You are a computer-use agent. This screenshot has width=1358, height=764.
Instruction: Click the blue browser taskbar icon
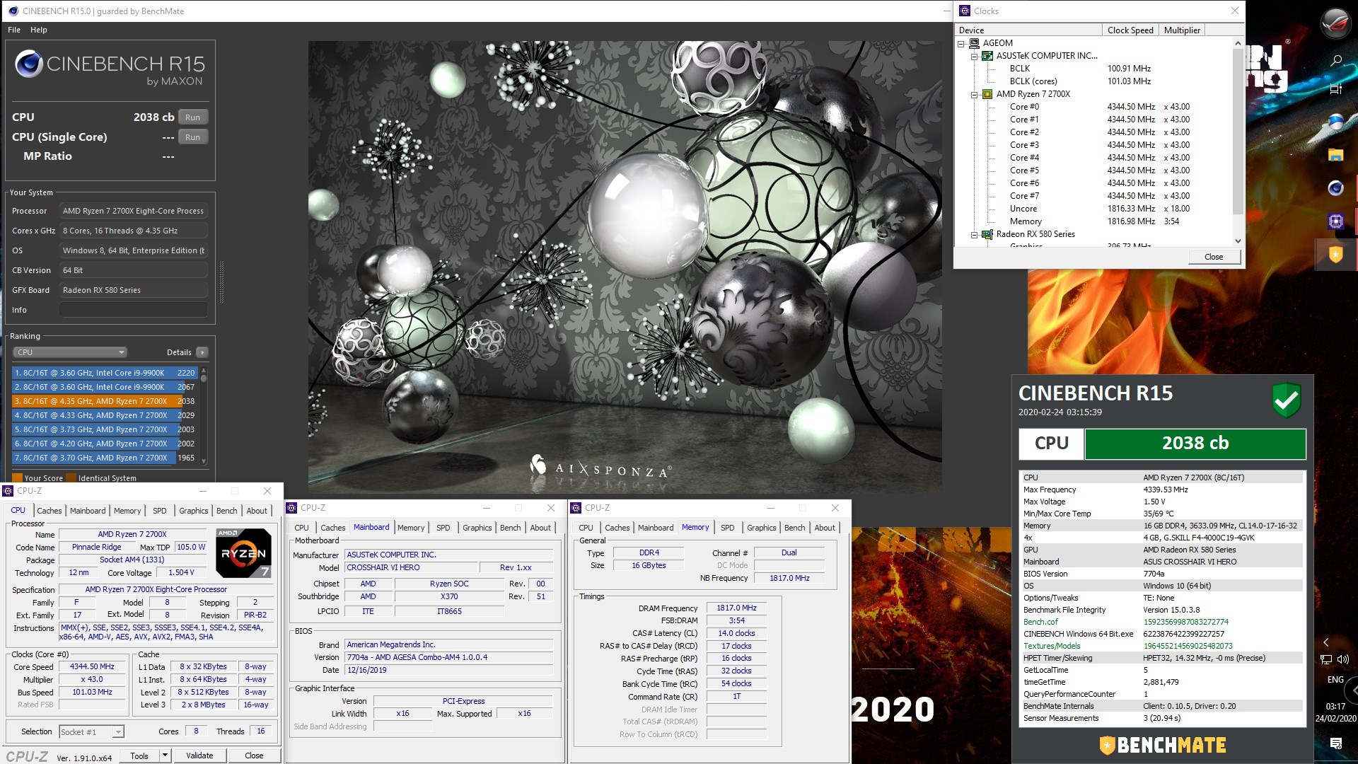coord(1335,122)
